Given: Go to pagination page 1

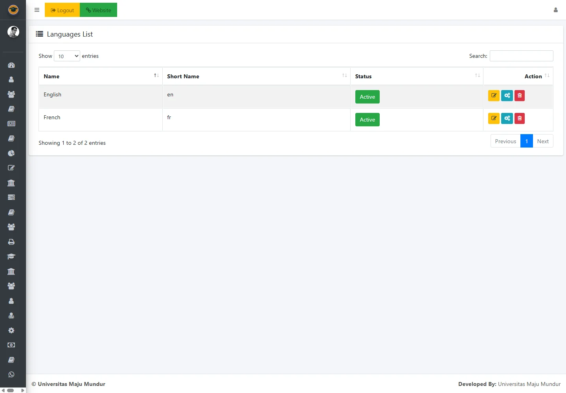Looking at the screenshot, I should [x=526, y=141].
